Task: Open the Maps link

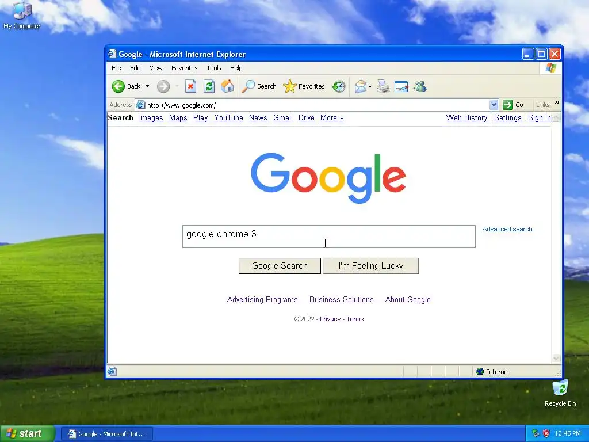Action: pos(178,117)
